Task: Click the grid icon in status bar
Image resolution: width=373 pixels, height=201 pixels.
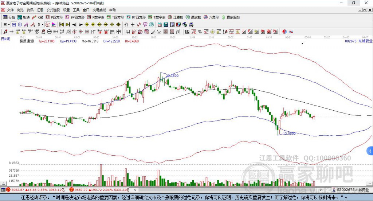Action: [x=3, y=190]
